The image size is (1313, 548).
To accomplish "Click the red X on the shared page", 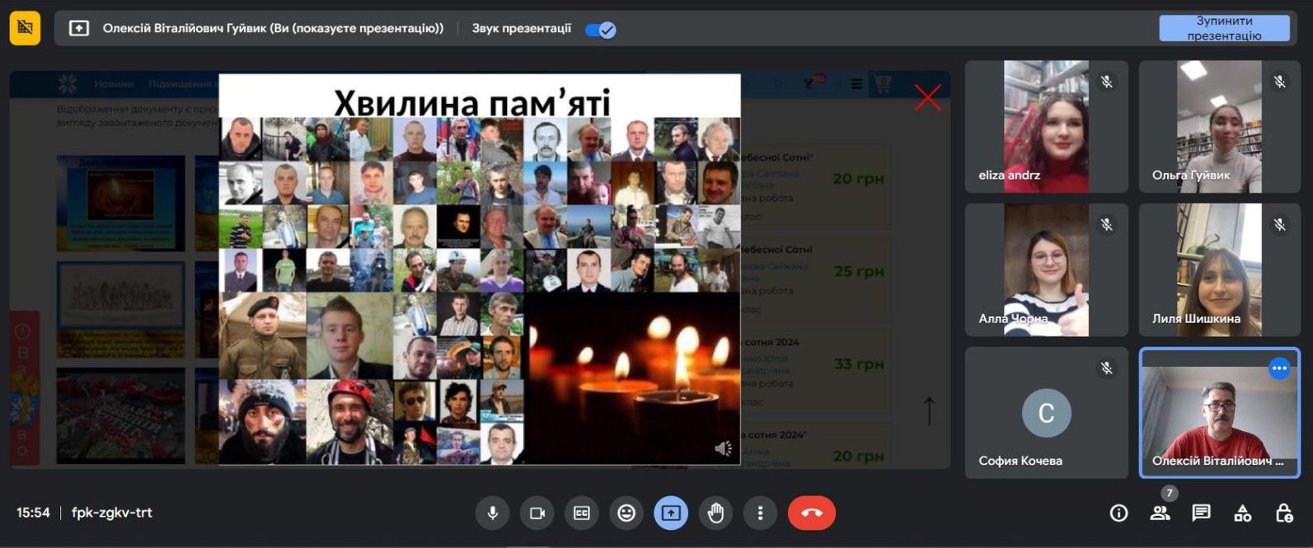I will pos(927,97).
